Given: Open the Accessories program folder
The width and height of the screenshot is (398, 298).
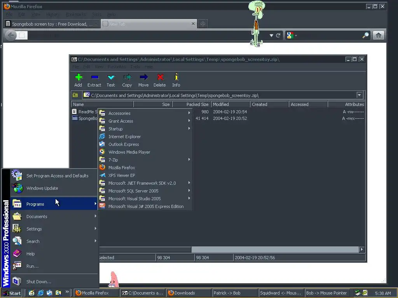Looking at the screenshot, I should [145, 113].
